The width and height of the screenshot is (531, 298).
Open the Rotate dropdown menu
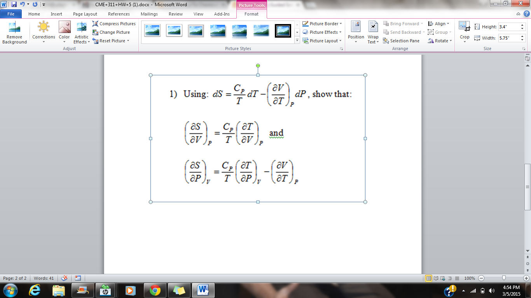pyautogui.click(x=440, y=40)
